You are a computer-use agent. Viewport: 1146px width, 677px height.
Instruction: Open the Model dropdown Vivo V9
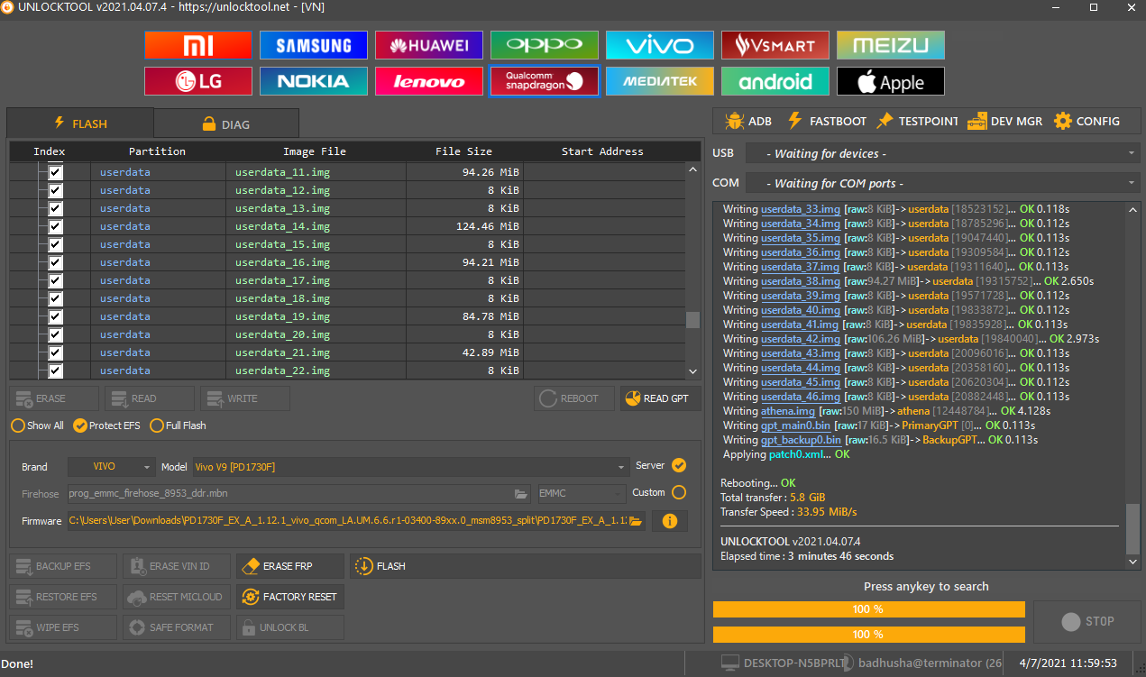coord(409,467)
